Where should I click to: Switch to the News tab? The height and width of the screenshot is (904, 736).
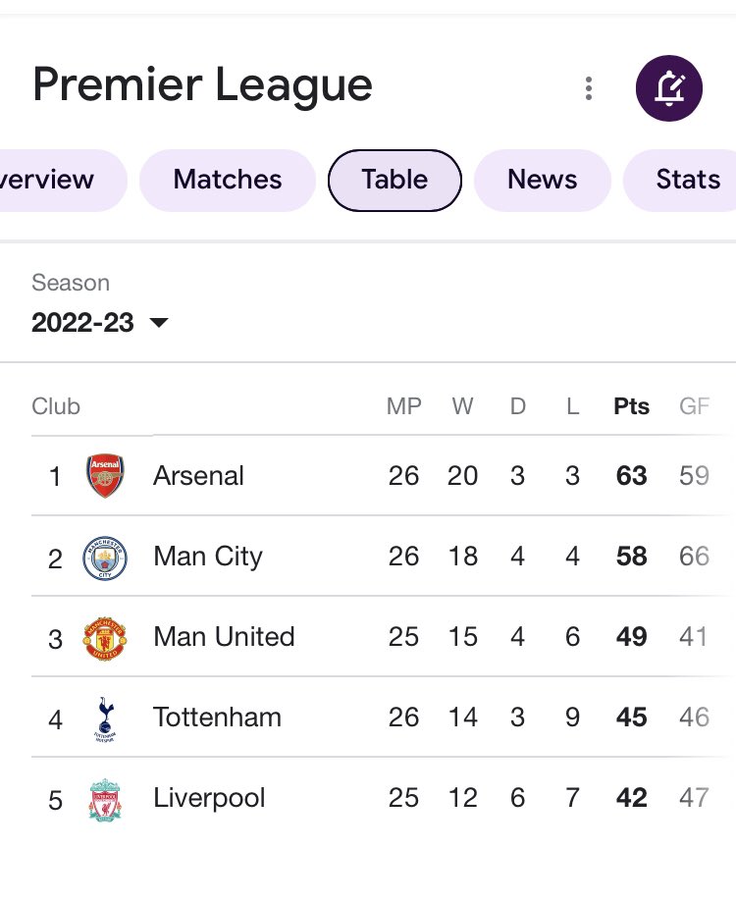(543, 180)
